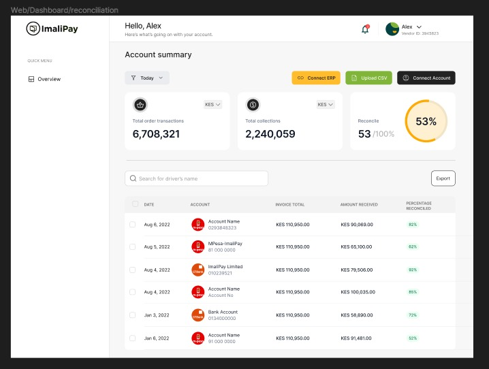Click the dollar icon on collections card
This screenshot has width=489, height=369.
[x=253, y=105]
